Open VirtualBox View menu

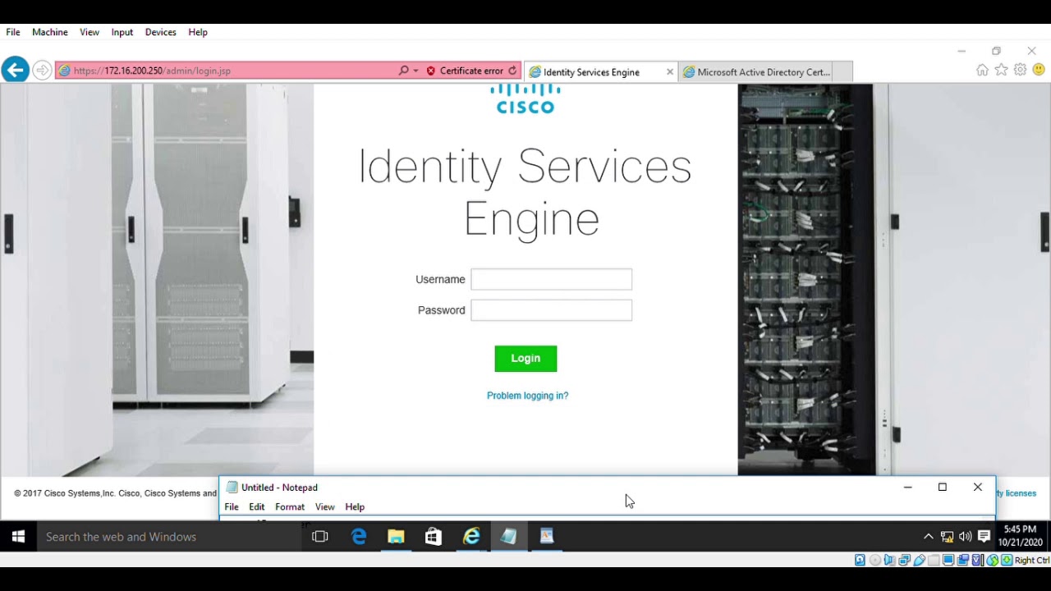point(89,32)
